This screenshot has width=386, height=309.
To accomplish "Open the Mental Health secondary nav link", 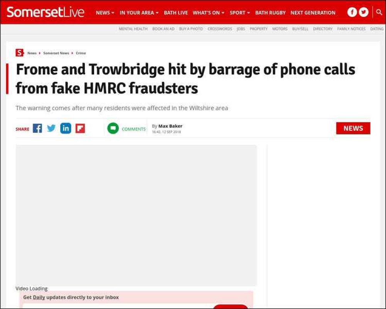I will (x=133, y=29).
